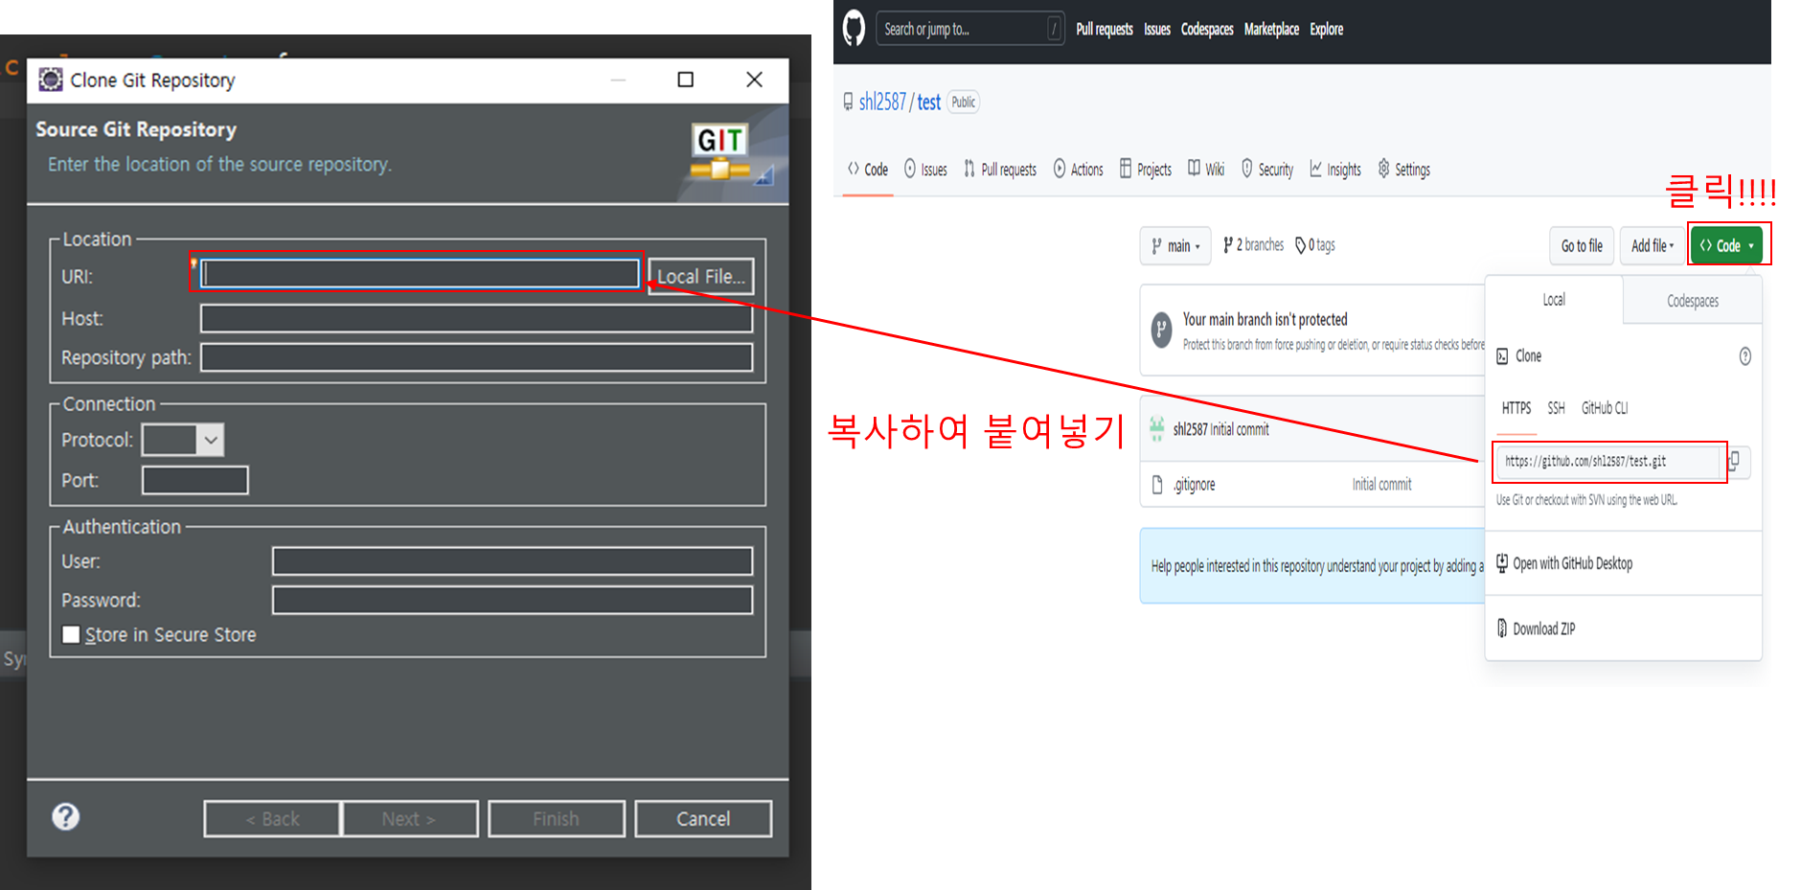Open the 0 tags link
Image resolution: width=1801 pixels, height=890 pixels.
1315,245
